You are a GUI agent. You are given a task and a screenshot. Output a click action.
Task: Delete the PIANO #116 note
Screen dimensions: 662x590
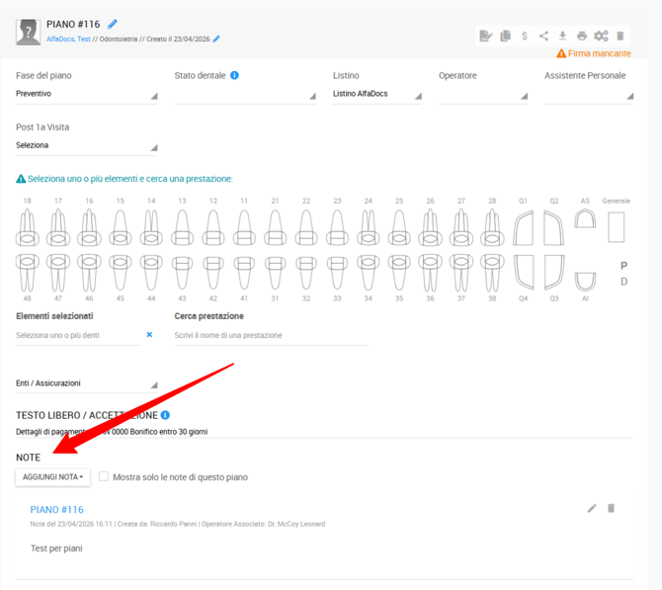click(611, 508)
